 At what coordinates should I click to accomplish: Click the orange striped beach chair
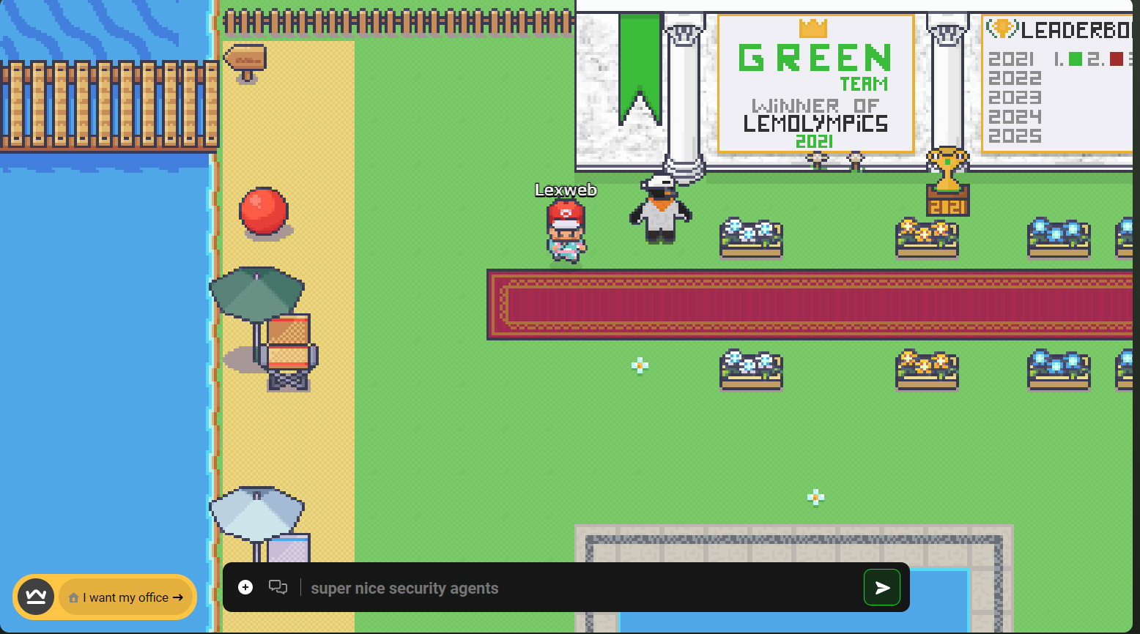click(x=288, y=351)
